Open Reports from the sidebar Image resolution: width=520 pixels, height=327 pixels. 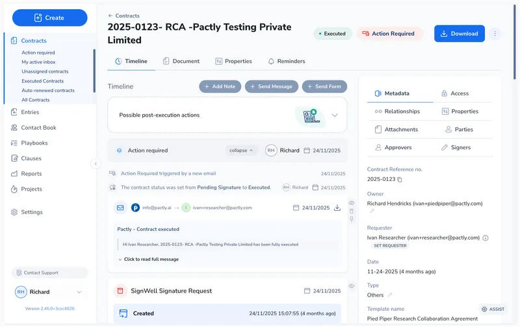[31, 174]
